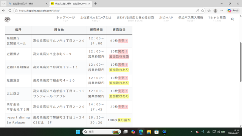Image resolution: width=242 pixels, height=136 pixels.
Task: Show hidden system tray icons chevron
Action: 191,132
